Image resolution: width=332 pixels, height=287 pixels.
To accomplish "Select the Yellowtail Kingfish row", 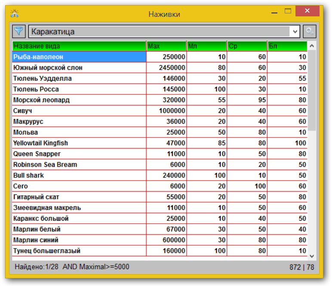I will 79,143.
